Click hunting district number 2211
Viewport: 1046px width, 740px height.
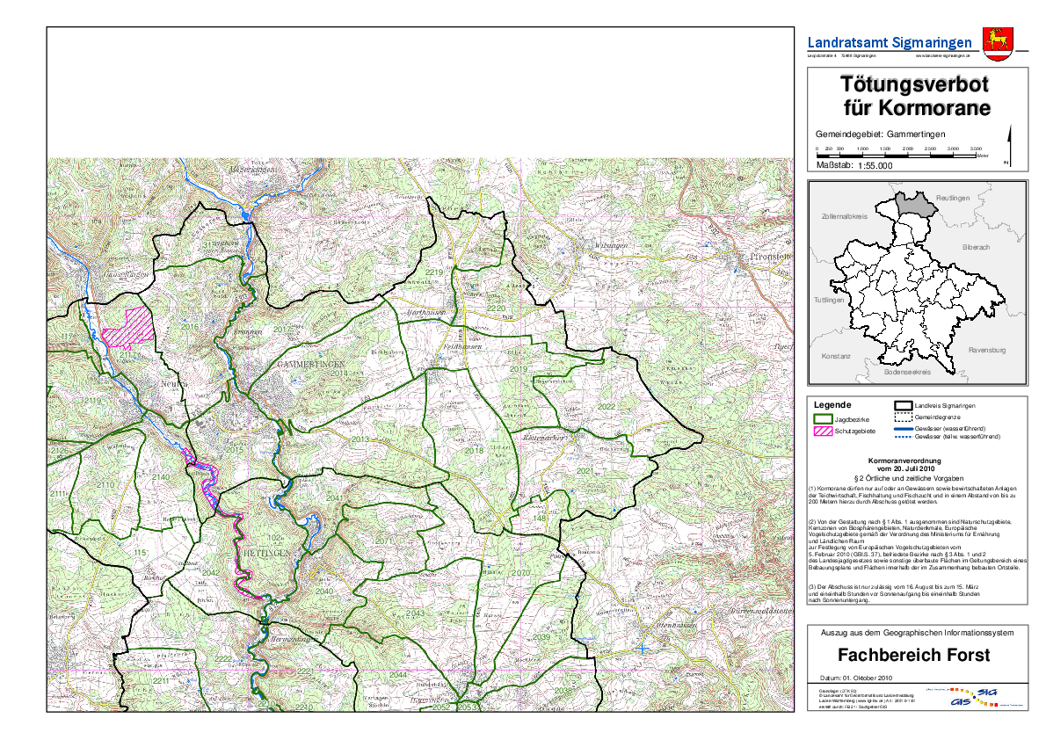161,680
